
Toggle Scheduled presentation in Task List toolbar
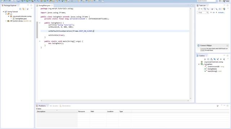(x=208, y=9)
